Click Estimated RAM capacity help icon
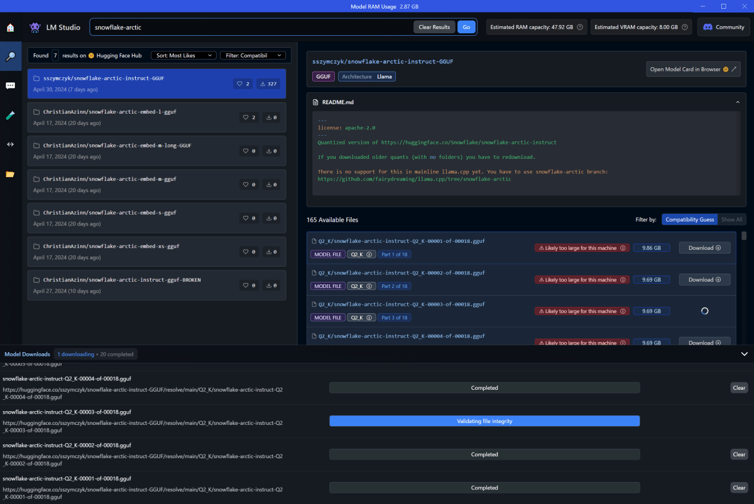This screenshot has height=504, width=754. point(579,27)
